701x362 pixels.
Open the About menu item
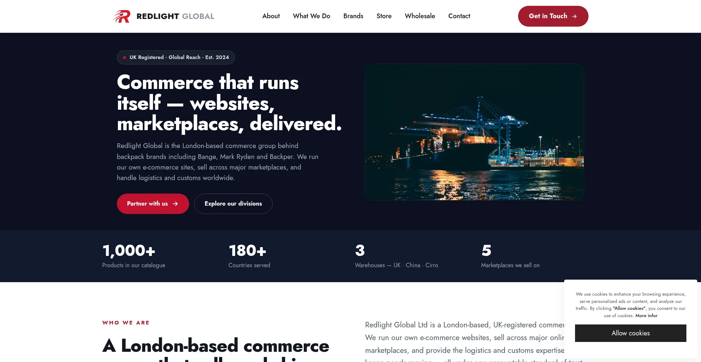pos(271,16)
